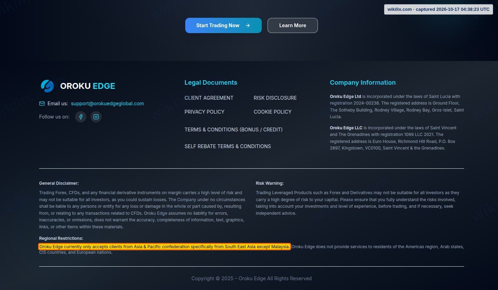Open the Facebook follow icon
Image resolution: width=498 pixels, height=290 pixels.
click(x=81, y=117)
